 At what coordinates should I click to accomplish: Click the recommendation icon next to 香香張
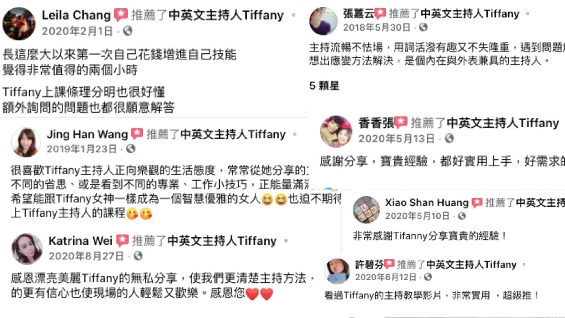pos(401,122)
